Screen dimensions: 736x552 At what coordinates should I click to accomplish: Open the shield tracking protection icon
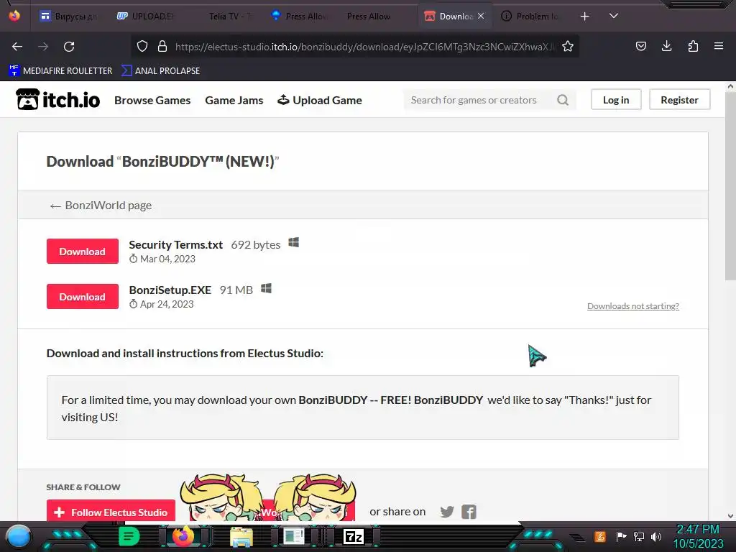(x=142, y=46)
